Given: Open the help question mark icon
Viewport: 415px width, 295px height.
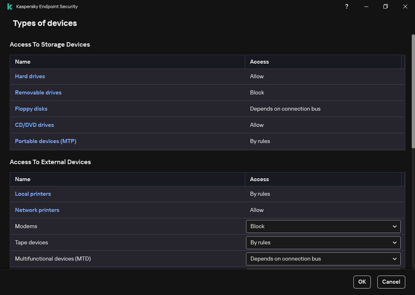Looking at the screenshot, I should click(x=347, y=6).
